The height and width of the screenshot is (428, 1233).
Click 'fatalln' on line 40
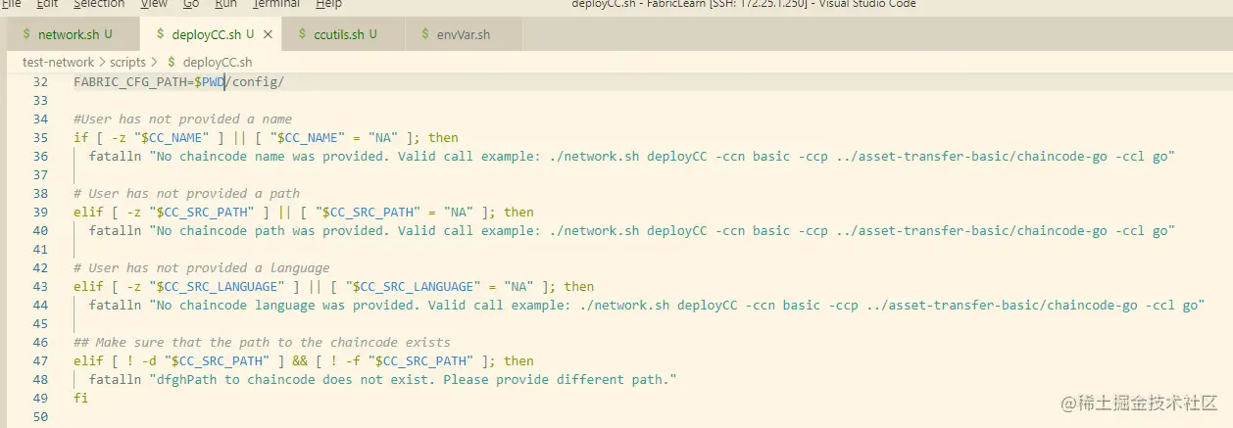pos(115,230)
